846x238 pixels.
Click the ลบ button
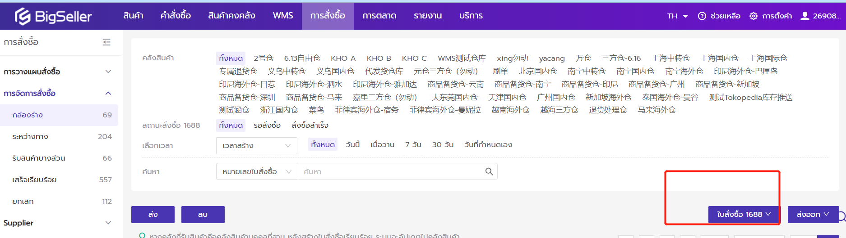point(203,215)
